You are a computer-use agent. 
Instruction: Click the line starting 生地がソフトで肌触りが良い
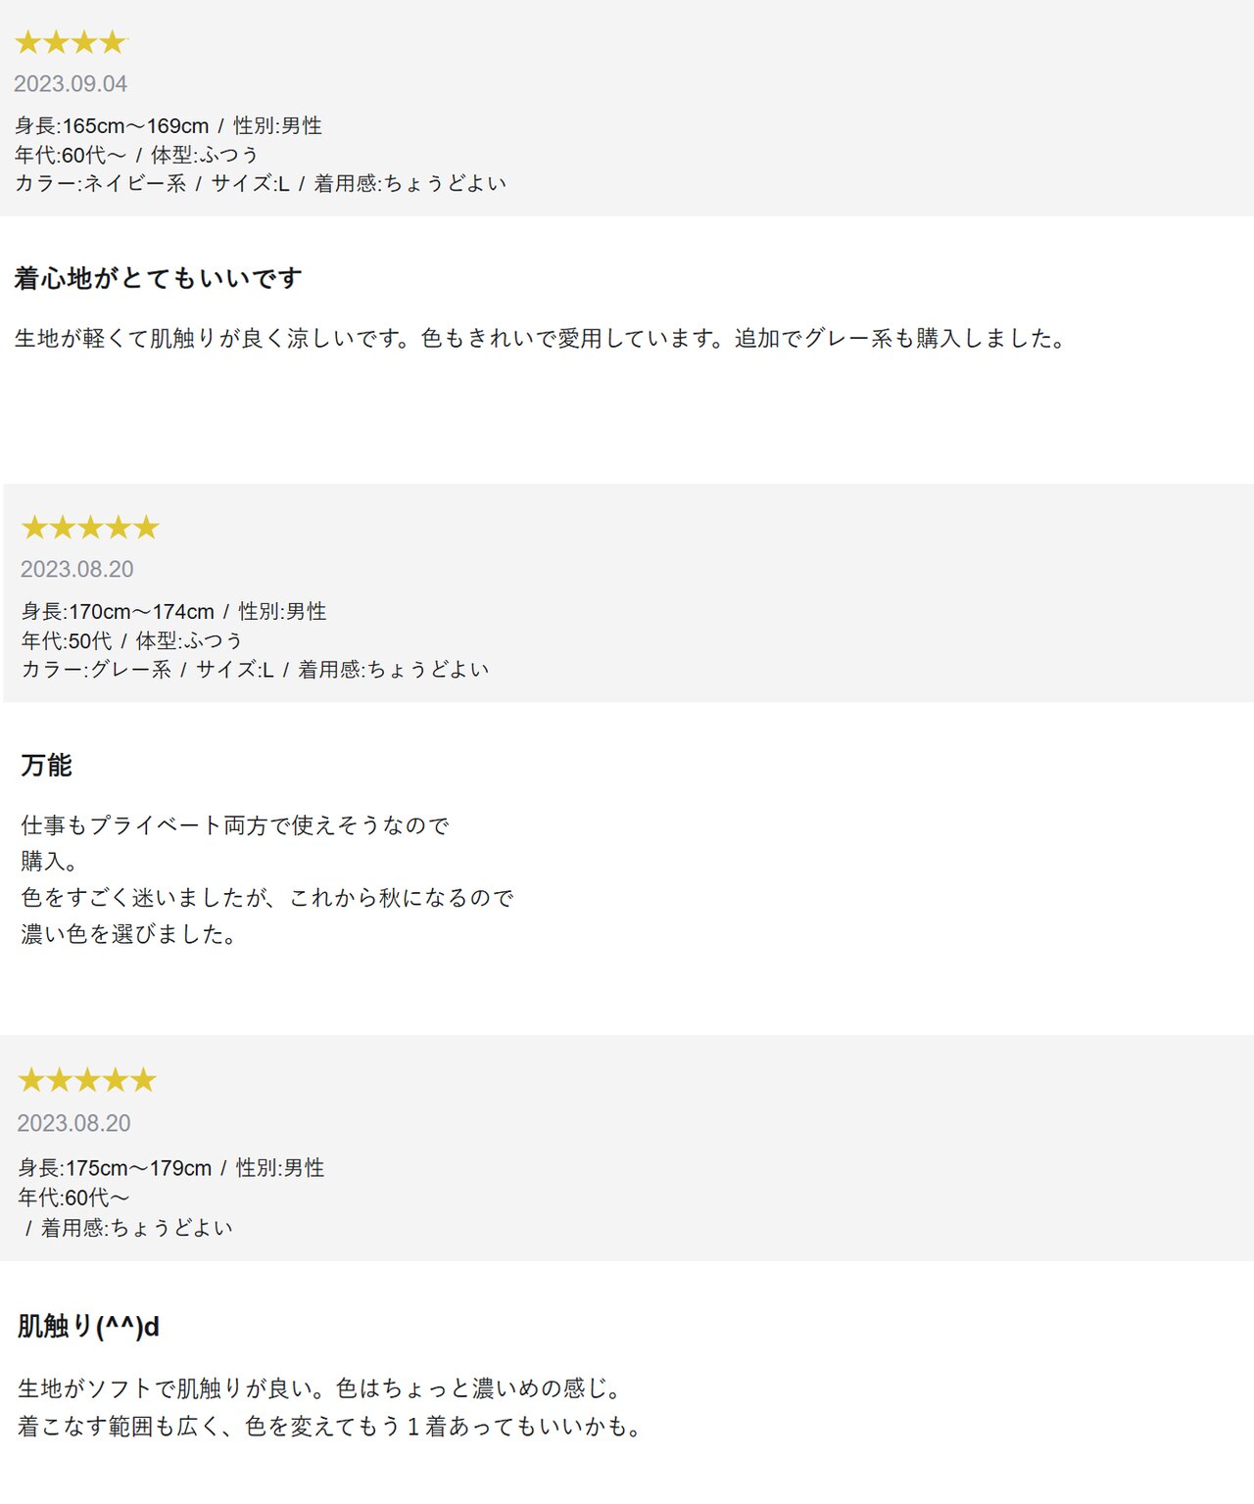pyautogui.click(x=320, y=1388)
